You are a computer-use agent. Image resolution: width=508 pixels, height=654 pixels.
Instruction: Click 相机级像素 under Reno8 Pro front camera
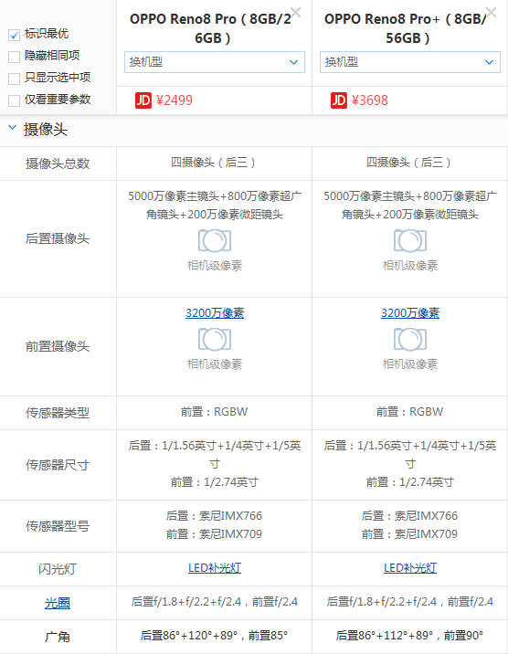click(x=215, y=364)
